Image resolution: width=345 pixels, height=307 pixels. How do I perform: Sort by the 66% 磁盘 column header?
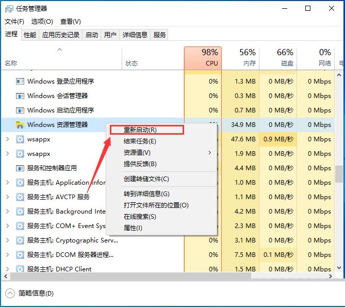[x=278, y=58]
